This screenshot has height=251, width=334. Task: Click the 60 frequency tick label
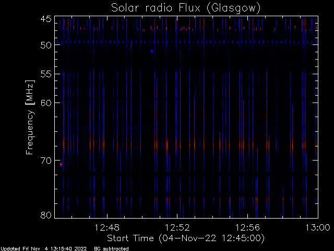(x=46, y=103)
